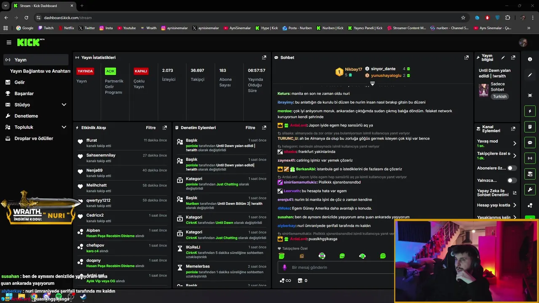Click the pencil icon in right sidebar
This screenshot has height=303, width=539.
pos(530,75)
